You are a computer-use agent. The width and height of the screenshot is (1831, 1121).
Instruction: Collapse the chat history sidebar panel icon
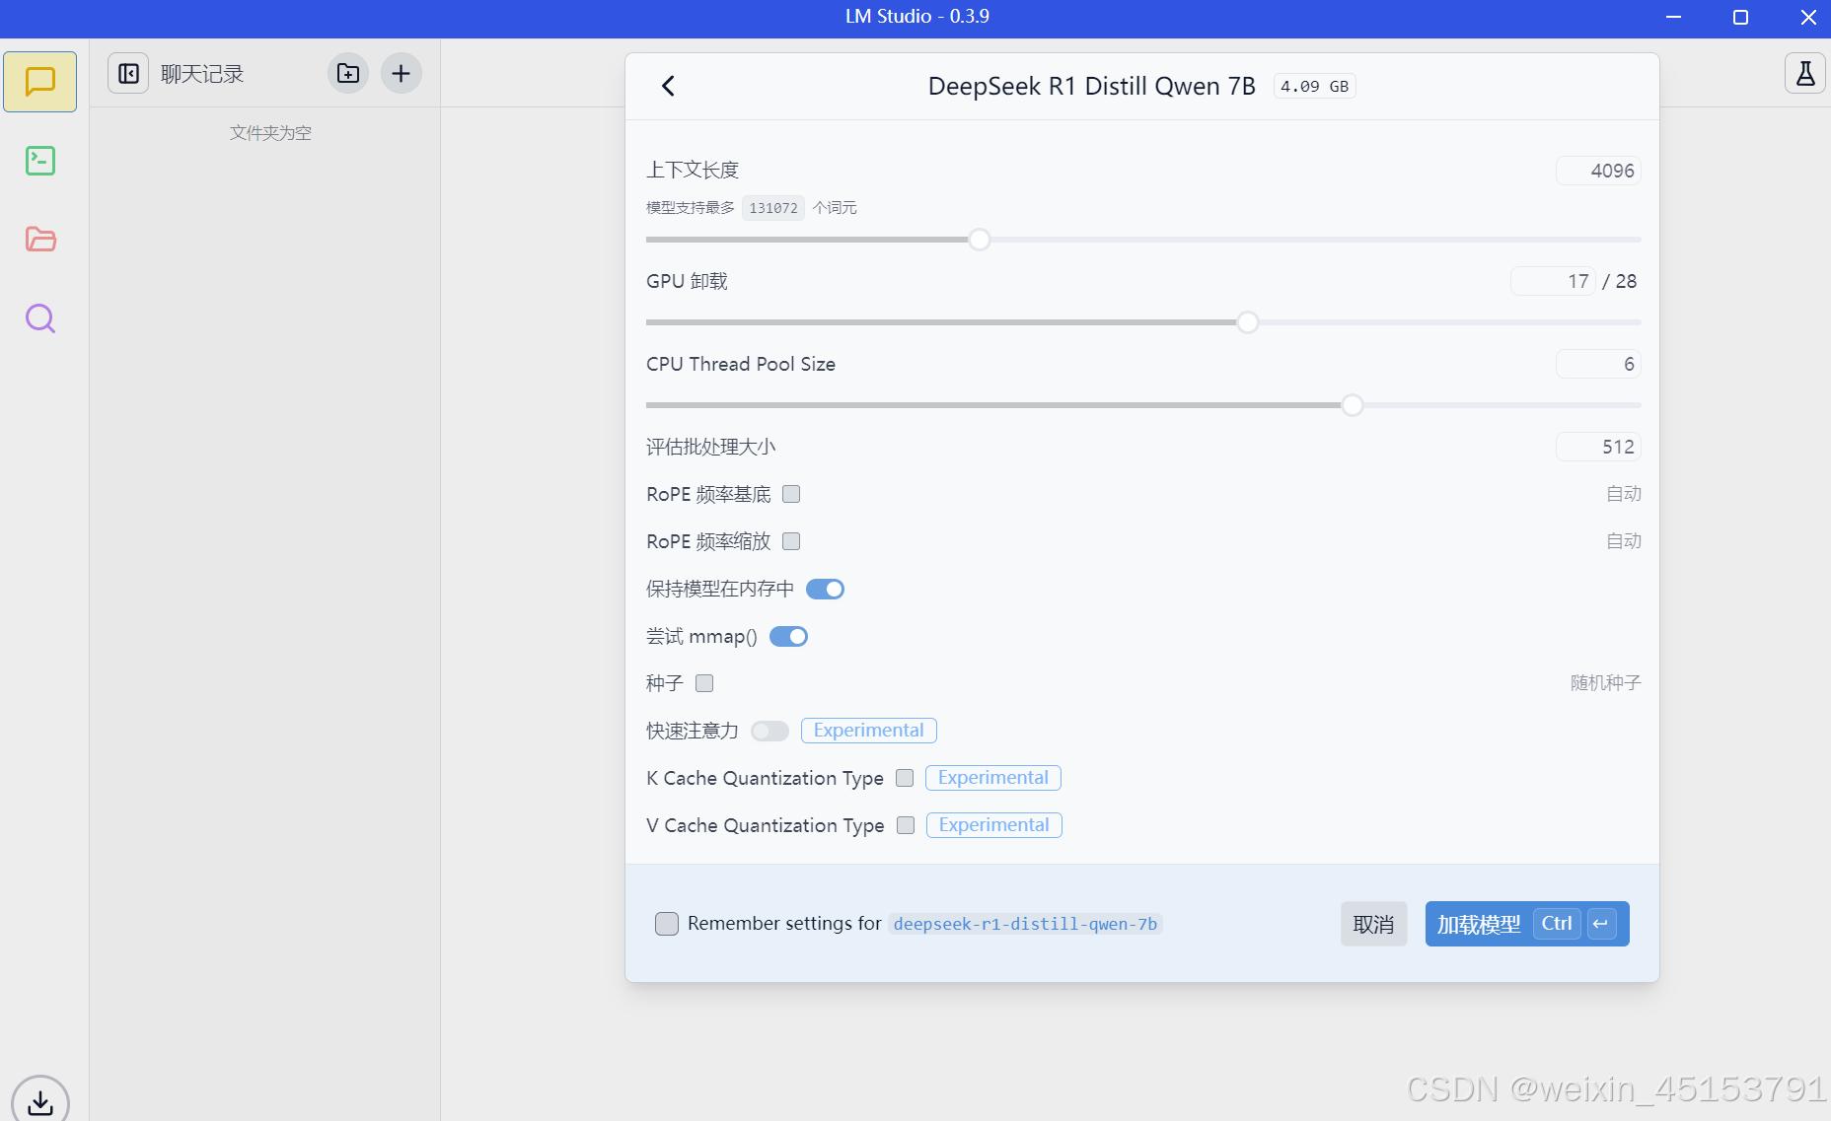tap(128, 73)
